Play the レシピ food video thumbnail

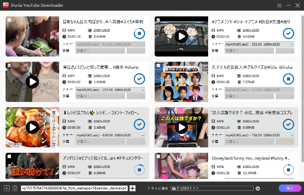33,127
